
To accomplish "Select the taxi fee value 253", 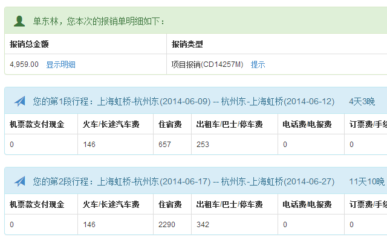I will point(203,145).
